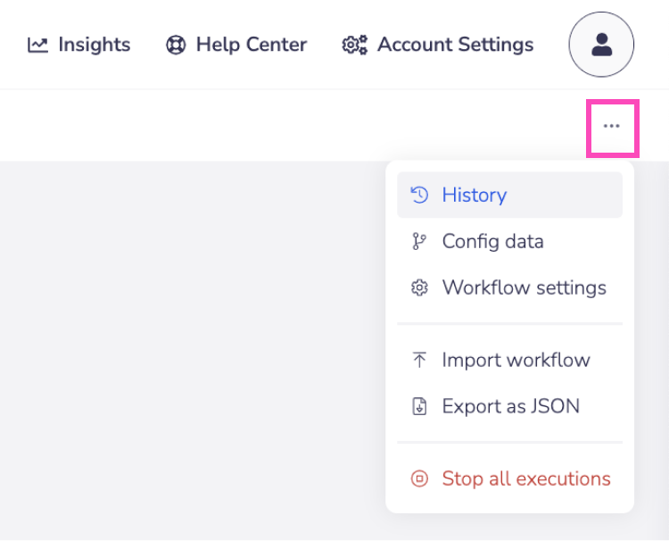
Task: Select History from the menu
Action: tap(474, 195)
